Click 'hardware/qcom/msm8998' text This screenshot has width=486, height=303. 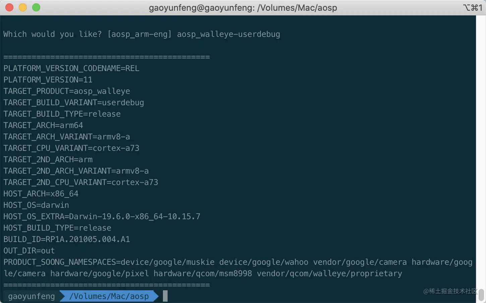tap(203, 274)
